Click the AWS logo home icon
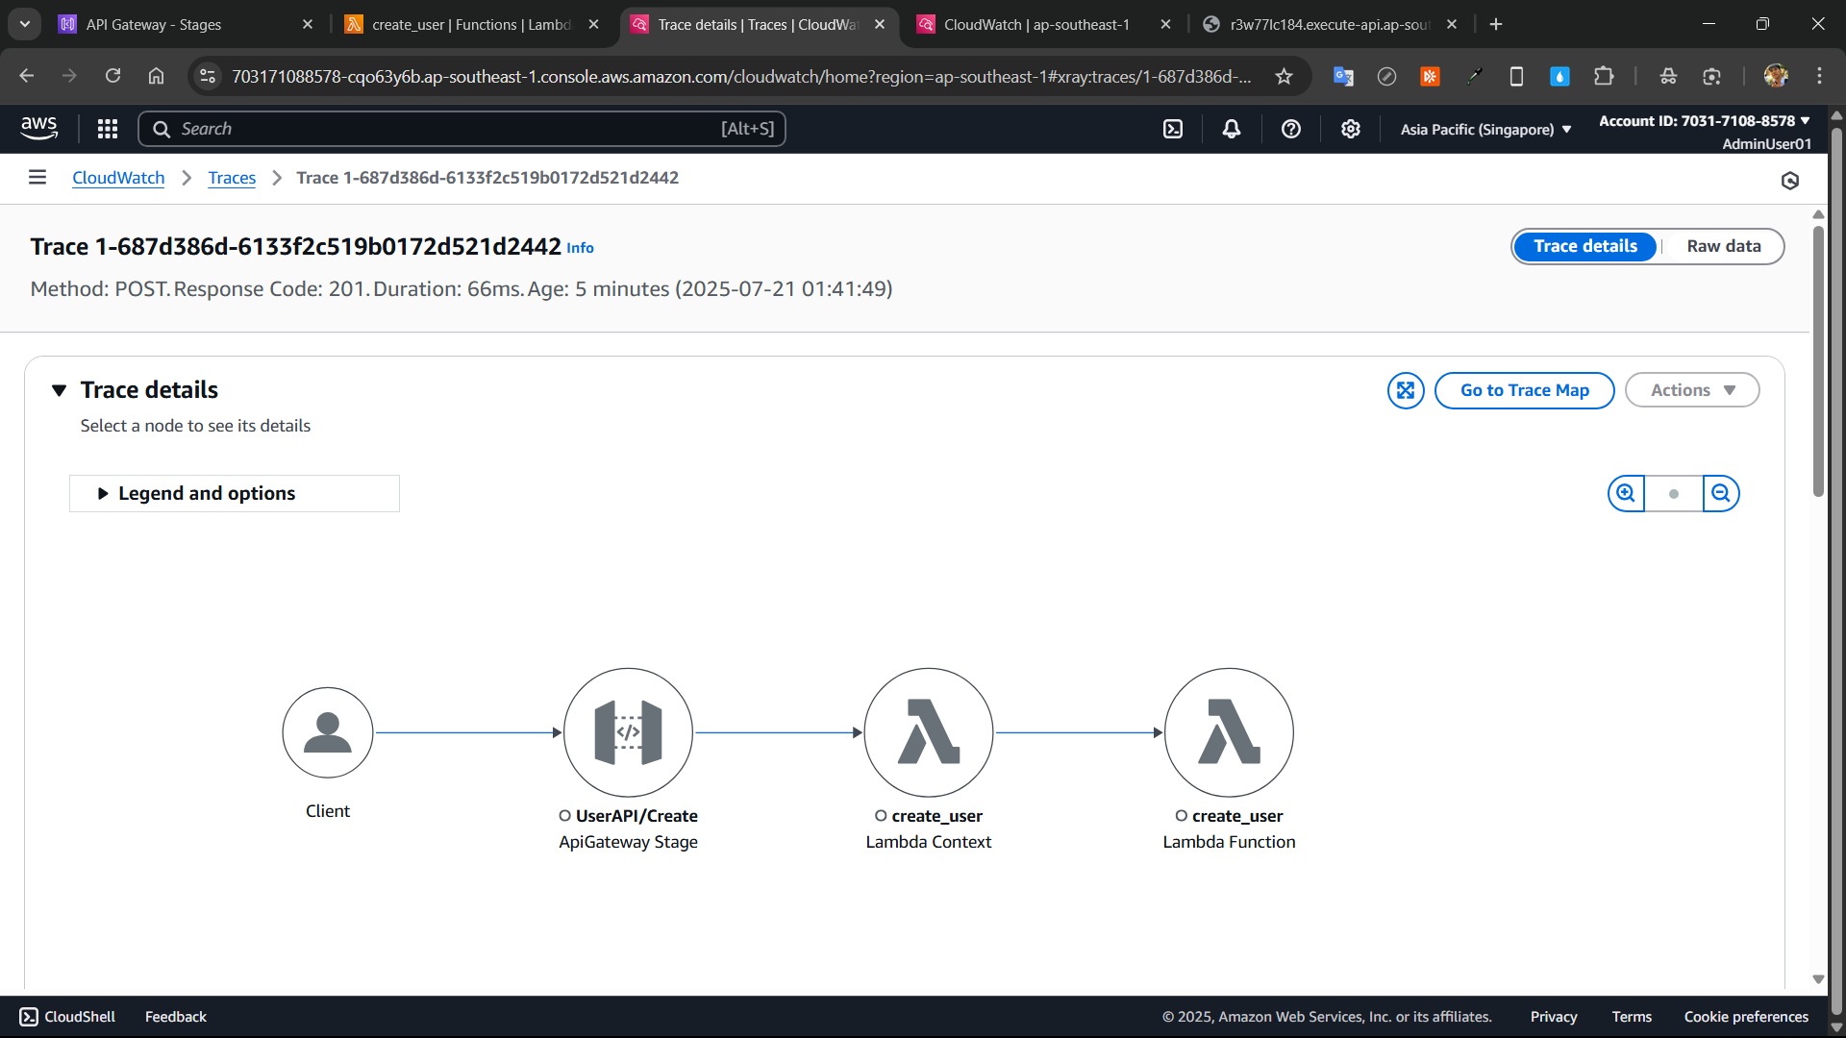 (x=38, y=128)
